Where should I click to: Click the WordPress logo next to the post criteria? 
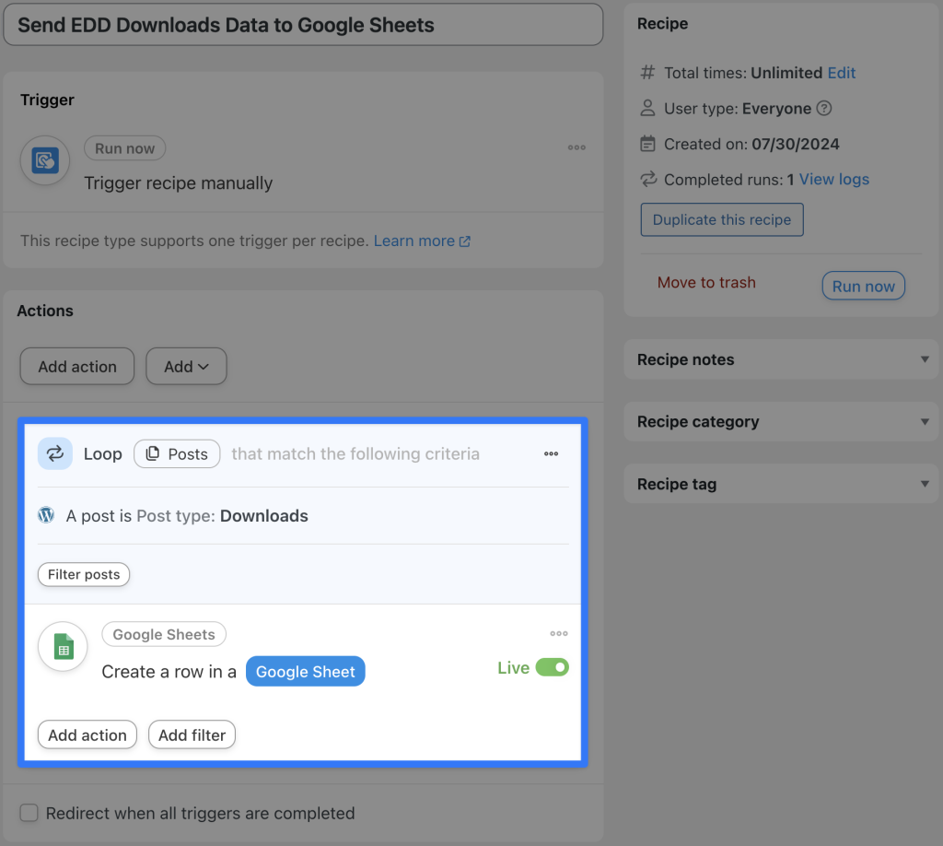[x=46, y=515]
